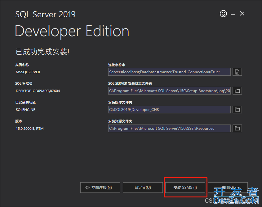Open the 安装媒体文件夹 folder icon

tap(237, 110)
